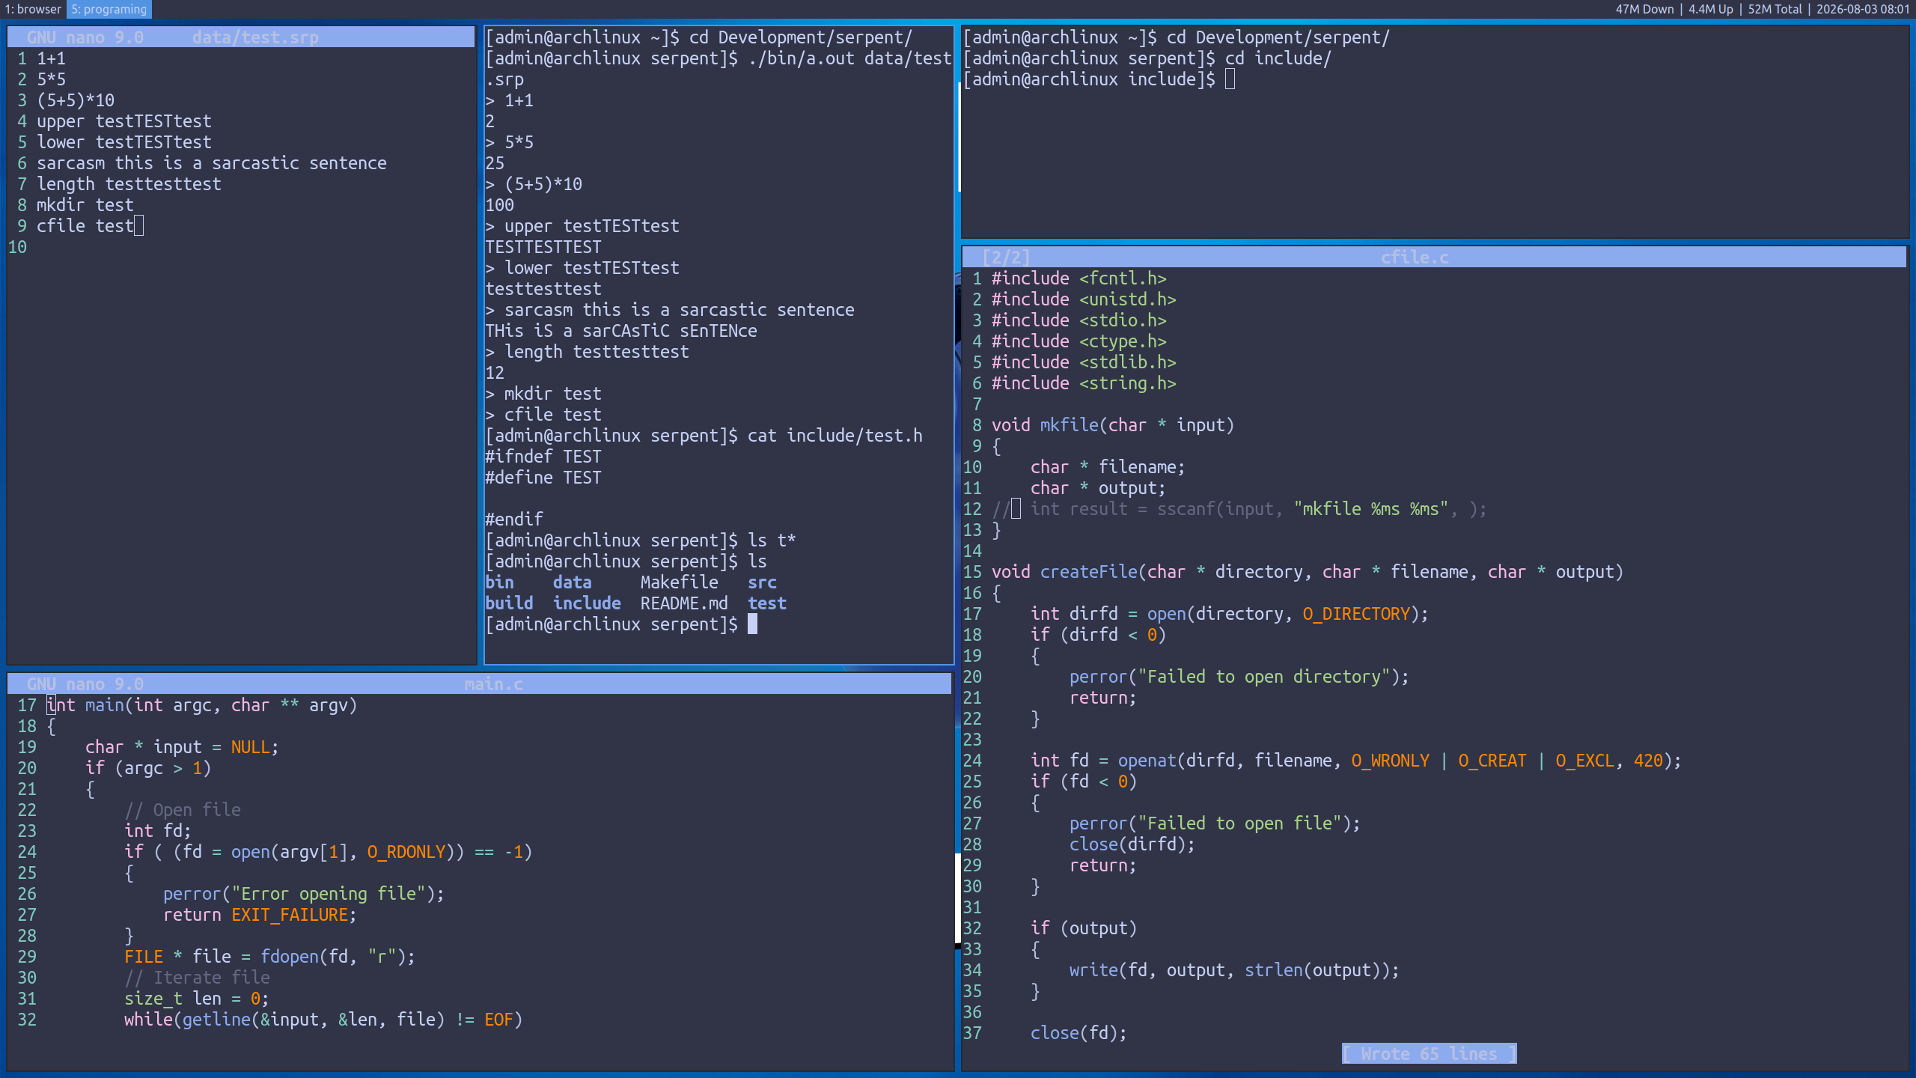Screen dimensions: 1916x1078
Task: Click the date and time in status bar
Action: tap(1863, 9)
